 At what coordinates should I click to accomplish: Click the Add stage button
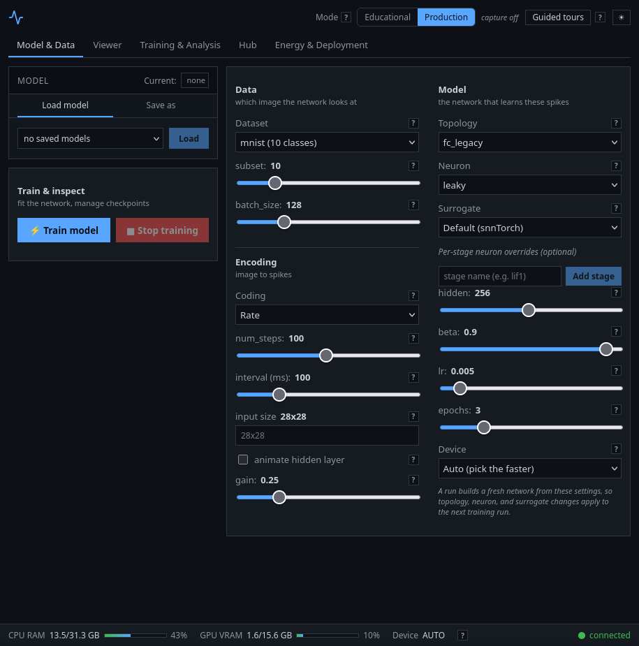pos(594,276)
